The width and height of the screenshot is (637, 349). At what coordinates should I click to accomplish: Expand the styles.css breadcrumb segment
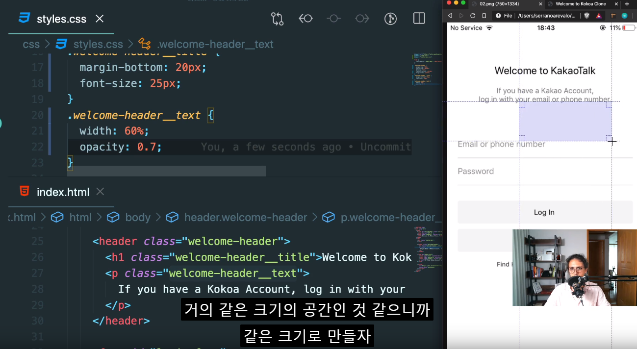pyautogui.click(x=98, y=44)
